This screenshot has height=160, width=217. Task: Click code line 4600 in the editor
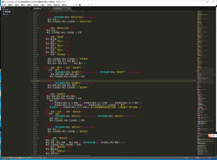coord(96,81)
